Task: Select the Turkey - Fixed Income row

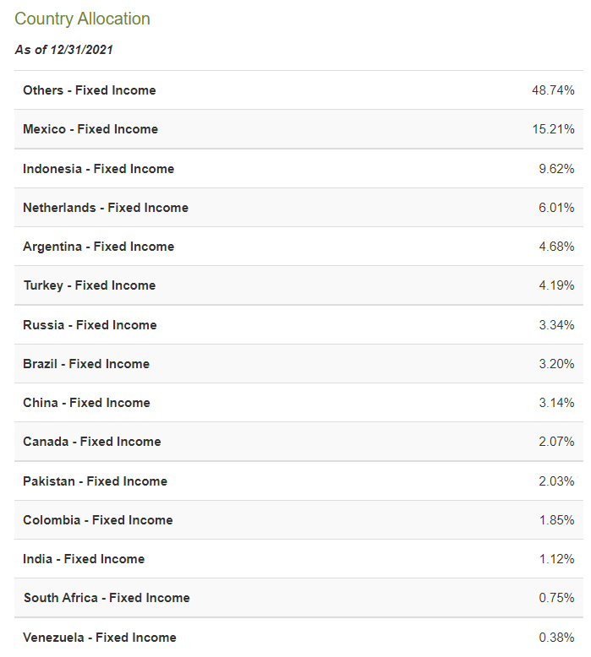Action: 89,285
